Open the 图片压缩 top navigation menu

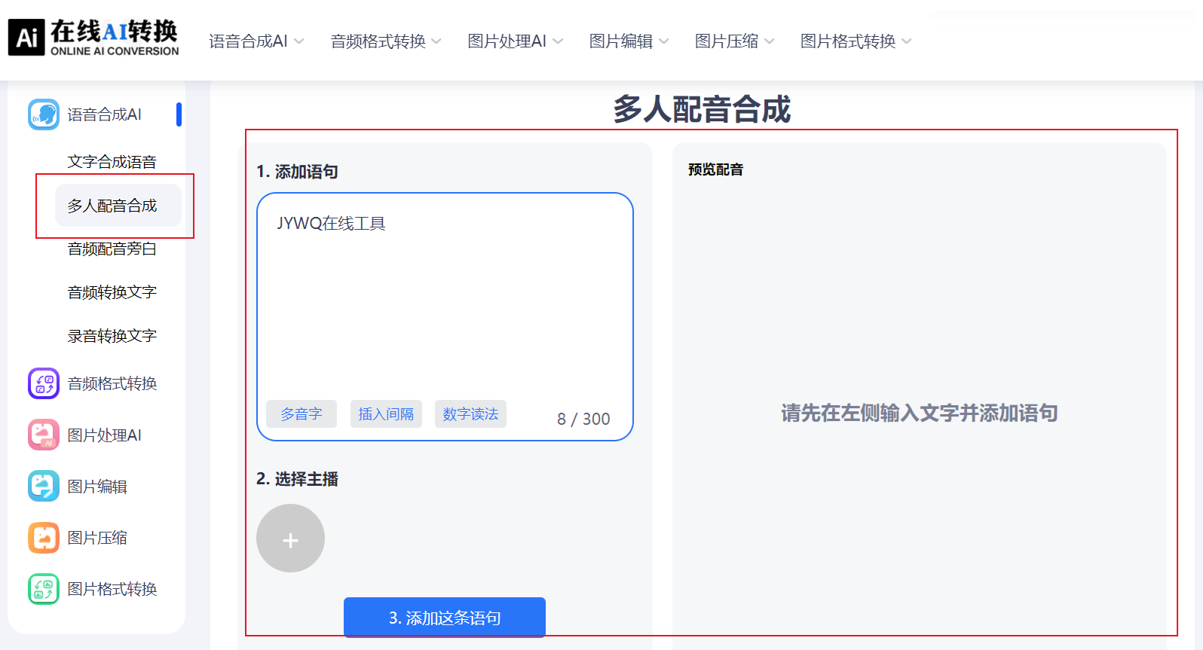(734, 41)
